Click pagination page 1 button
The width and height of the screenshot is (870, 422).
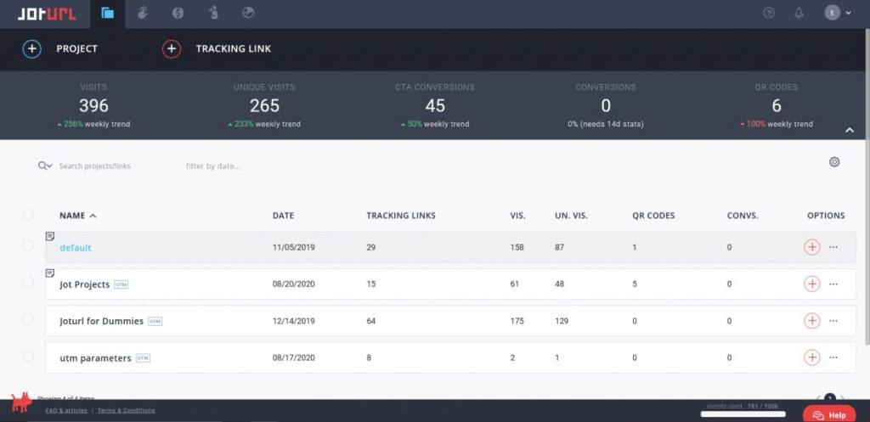[829, 397]
